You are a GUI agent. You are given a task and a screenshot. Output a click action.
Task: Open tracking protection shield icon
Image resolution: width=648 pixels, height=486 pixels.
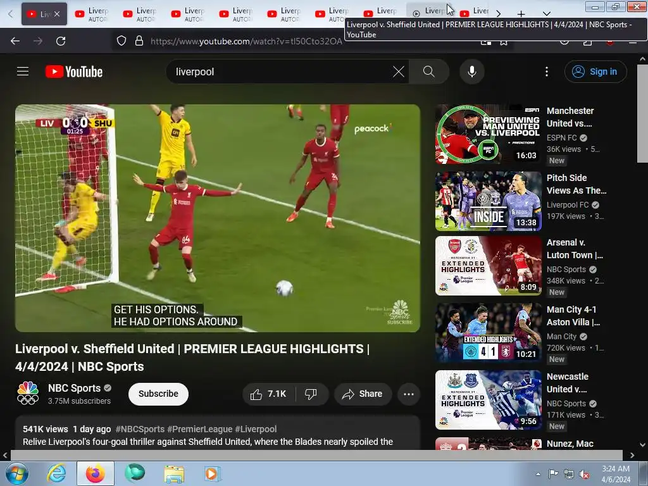[x=121, y=40]
